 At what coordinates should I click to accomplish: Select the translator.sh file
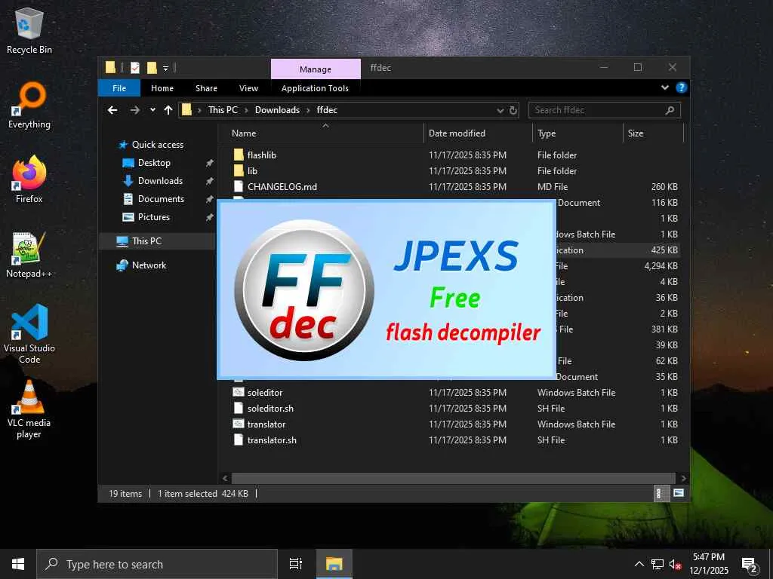(272, 440)
